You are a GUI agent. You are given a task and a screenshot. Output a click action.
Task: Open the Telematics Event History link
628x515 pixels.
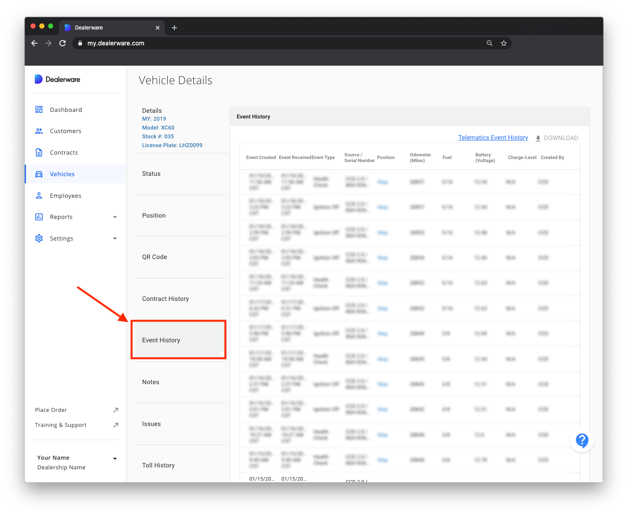click(x=493, y=137)
